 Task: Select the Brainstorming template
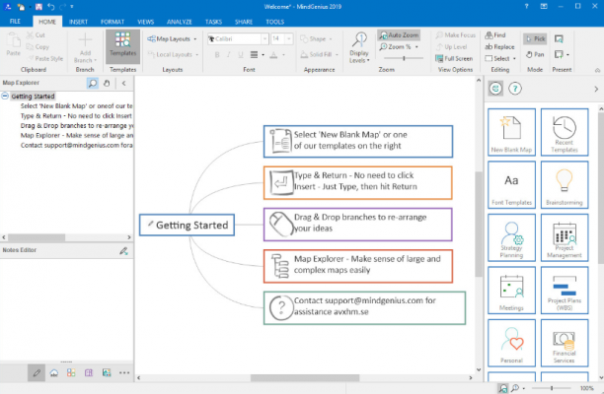point(565,185)
